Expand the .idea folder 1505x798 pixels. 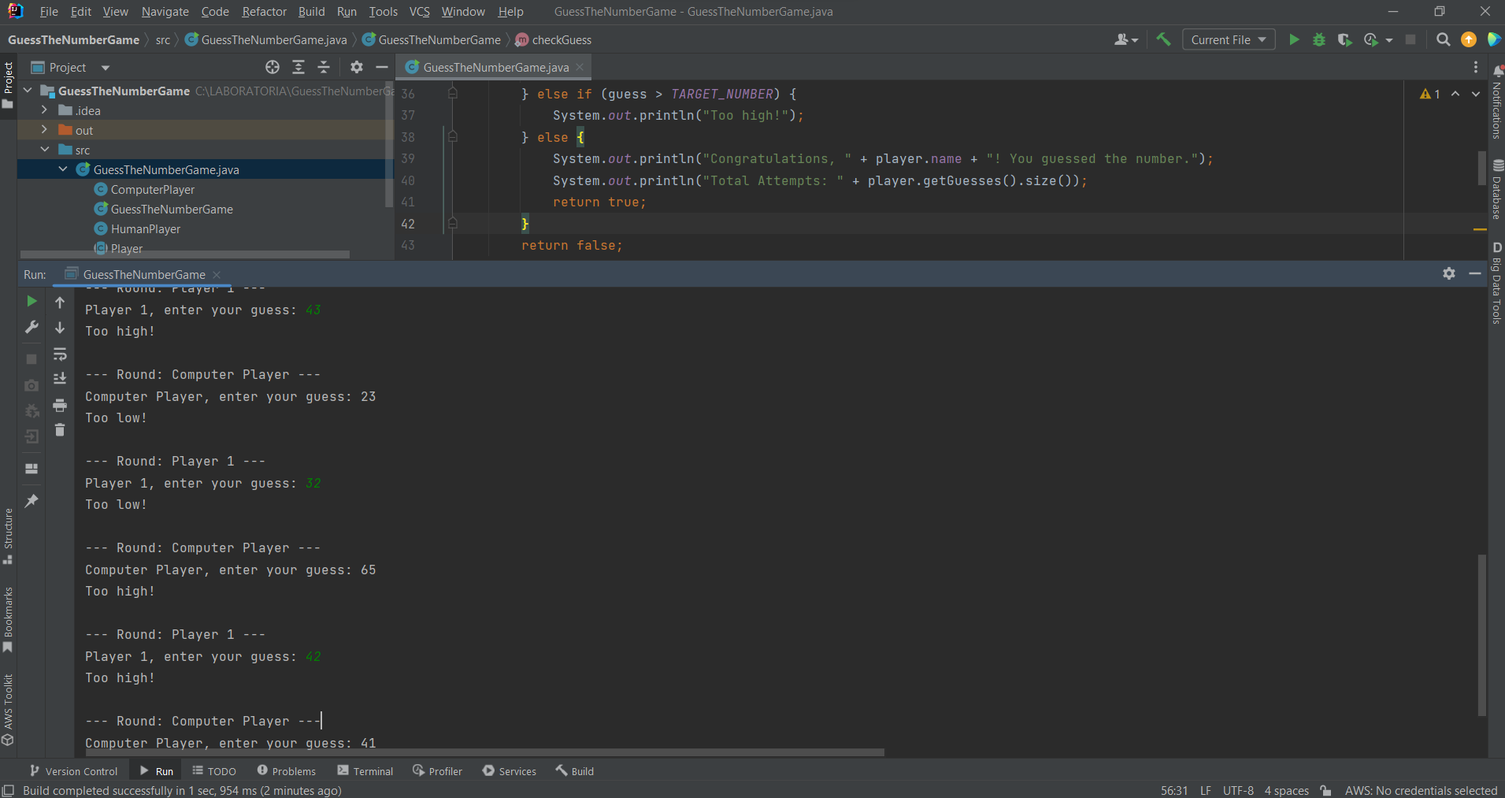(x=45, y=110)
